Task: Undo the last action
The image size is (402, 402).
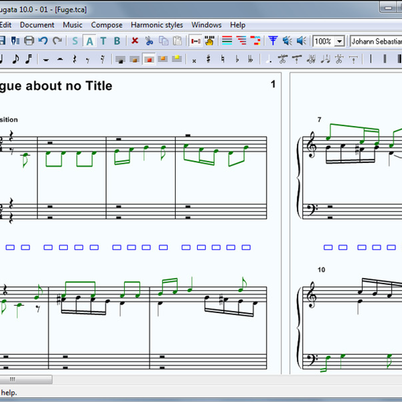Action: tap(43, 41)
